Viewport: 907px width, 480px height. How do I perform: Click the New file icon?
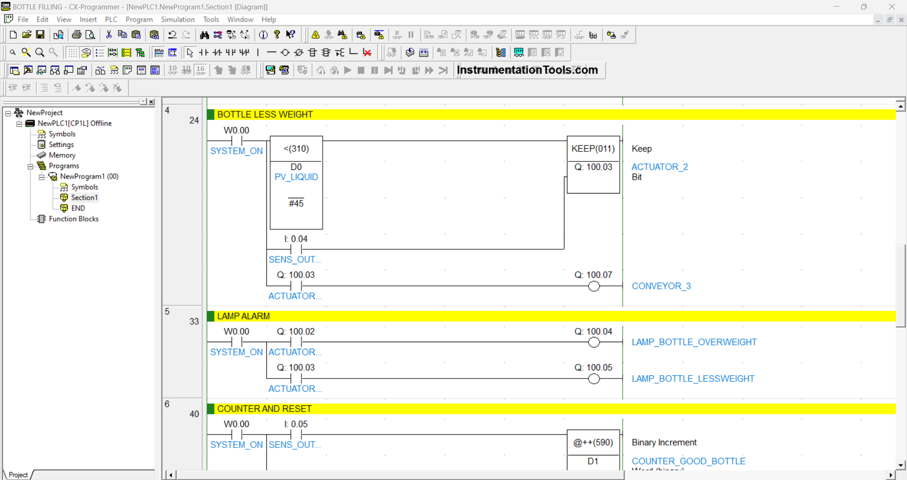click(13, 34)
